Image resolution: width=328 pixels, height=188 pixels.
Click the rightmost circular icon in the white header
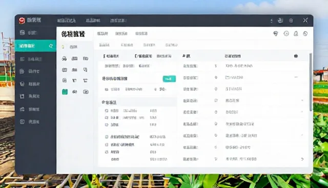click(x=305, y=34)
